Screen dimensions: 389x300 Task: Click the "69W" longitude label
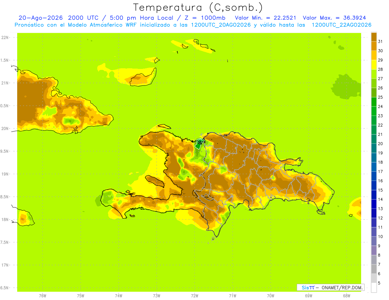(309, 296)
